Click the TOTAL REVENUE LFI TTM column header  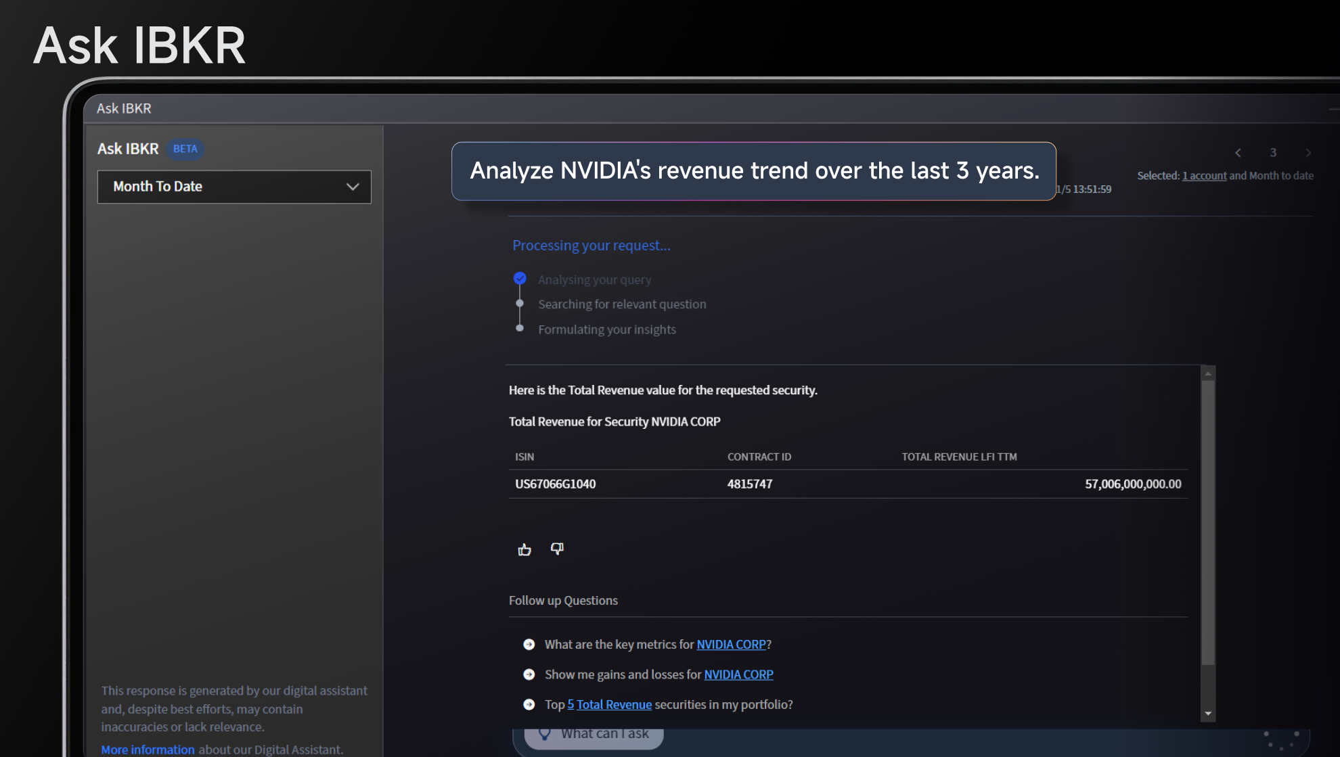(x=959, y=457)
